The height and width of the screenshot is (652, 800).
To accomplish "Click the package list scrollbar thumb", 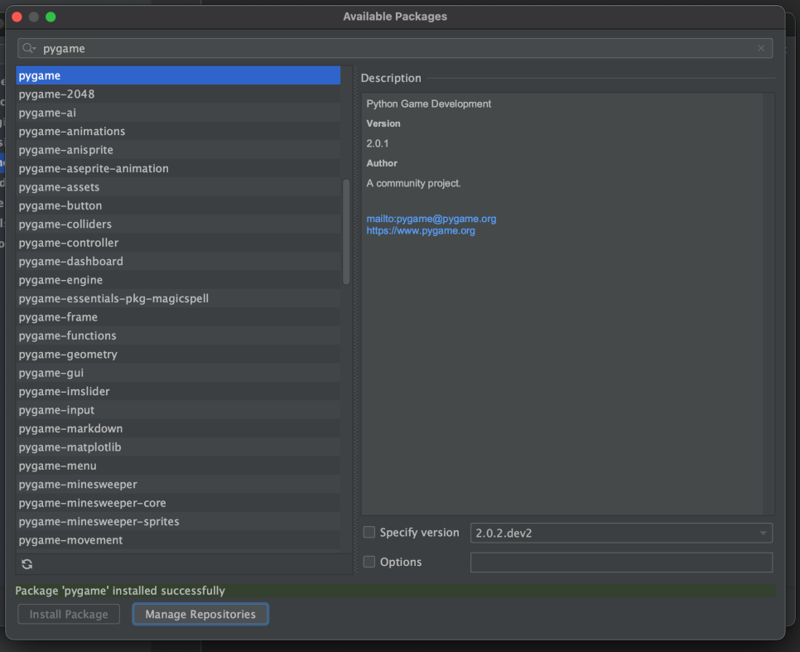I will 346,231.
